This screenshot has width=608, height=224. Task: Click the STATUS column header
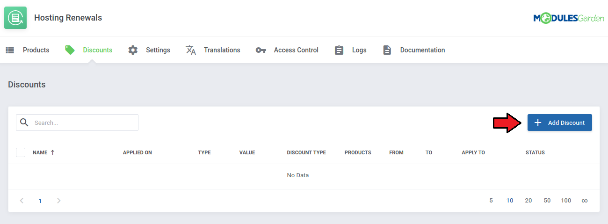coord(535,152)
